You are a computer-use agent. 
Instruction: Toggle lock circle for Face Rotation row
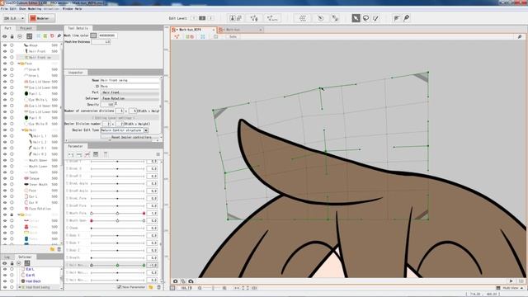point(12,209)
